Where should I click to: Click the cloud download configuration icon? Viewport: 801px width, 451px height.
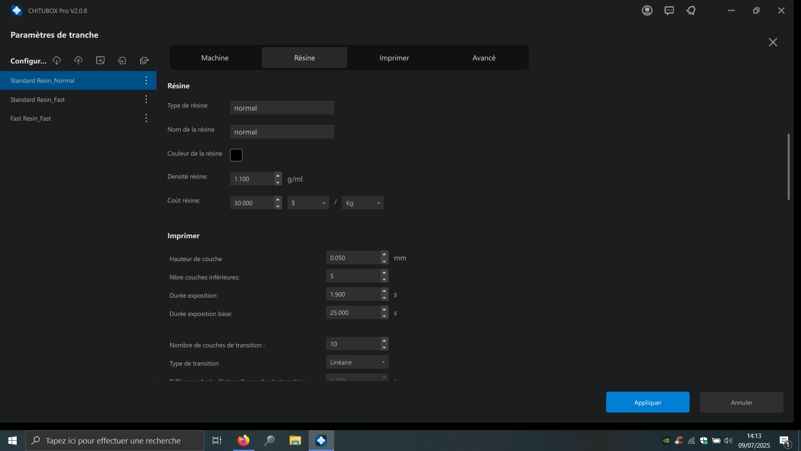(57, 61)
